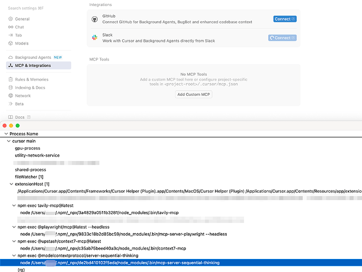Open the Tab settings page
The width and height of the screenshot is (362, 272).
[x=18, y=35]
